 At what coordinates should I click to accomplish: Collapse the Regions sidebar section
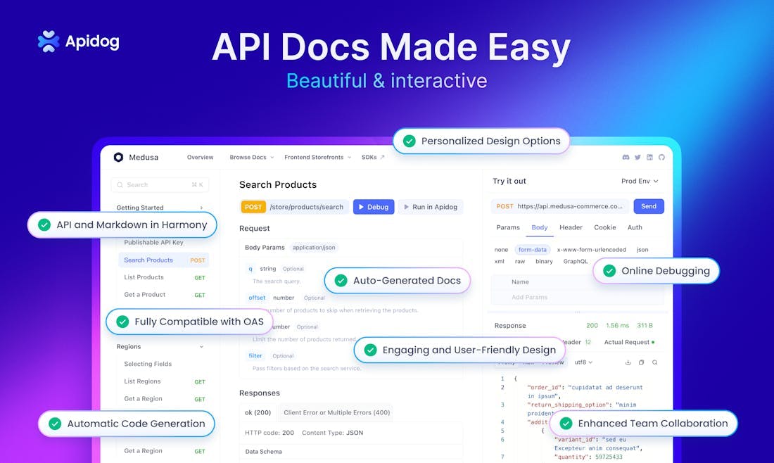coord(201,347)
